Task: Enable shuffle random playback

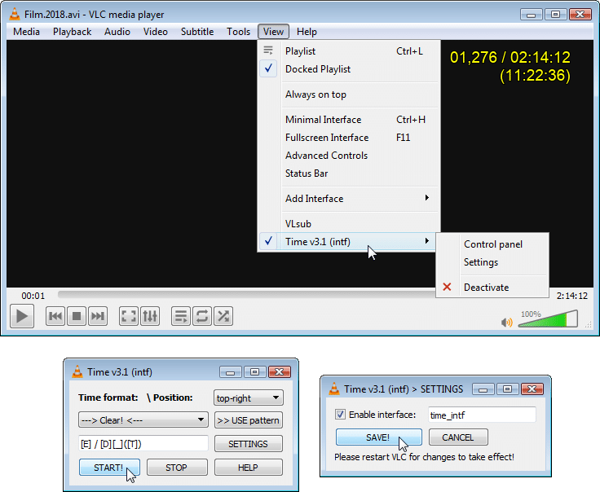Action: click(x=223, y=316)
